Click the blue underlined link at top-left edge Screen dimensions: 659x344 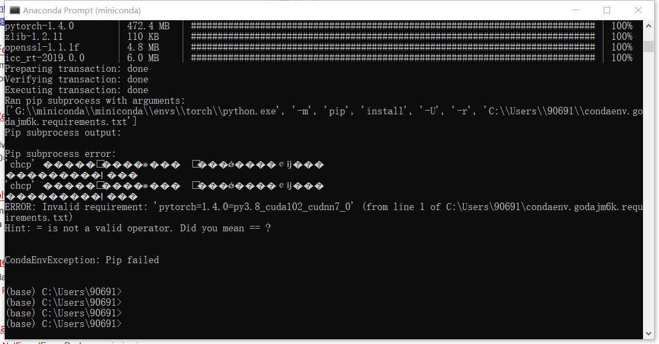pyautogui.click(x=3, y=9)
